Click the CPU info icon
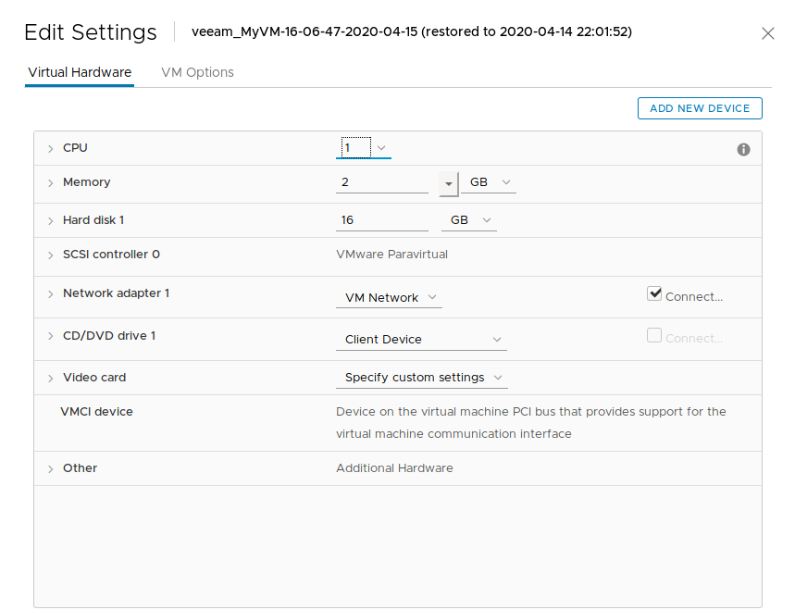Screen dimensions: 795x610 (743, 149)
